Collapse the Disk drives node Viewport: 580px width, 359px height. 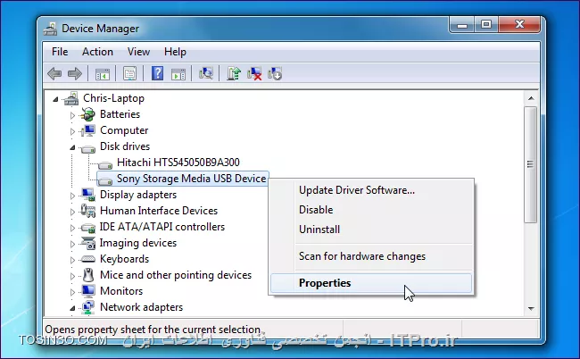[72, 147]
